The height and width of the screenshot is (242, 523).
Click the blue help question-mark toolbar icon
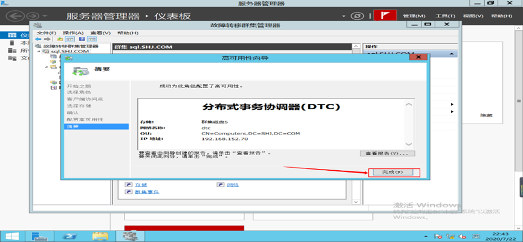(x=82, y=39)
